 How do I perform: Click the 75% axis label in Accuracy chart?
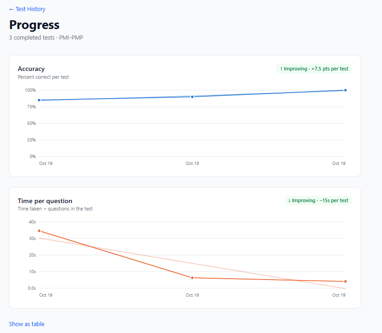tap(31, 107)
